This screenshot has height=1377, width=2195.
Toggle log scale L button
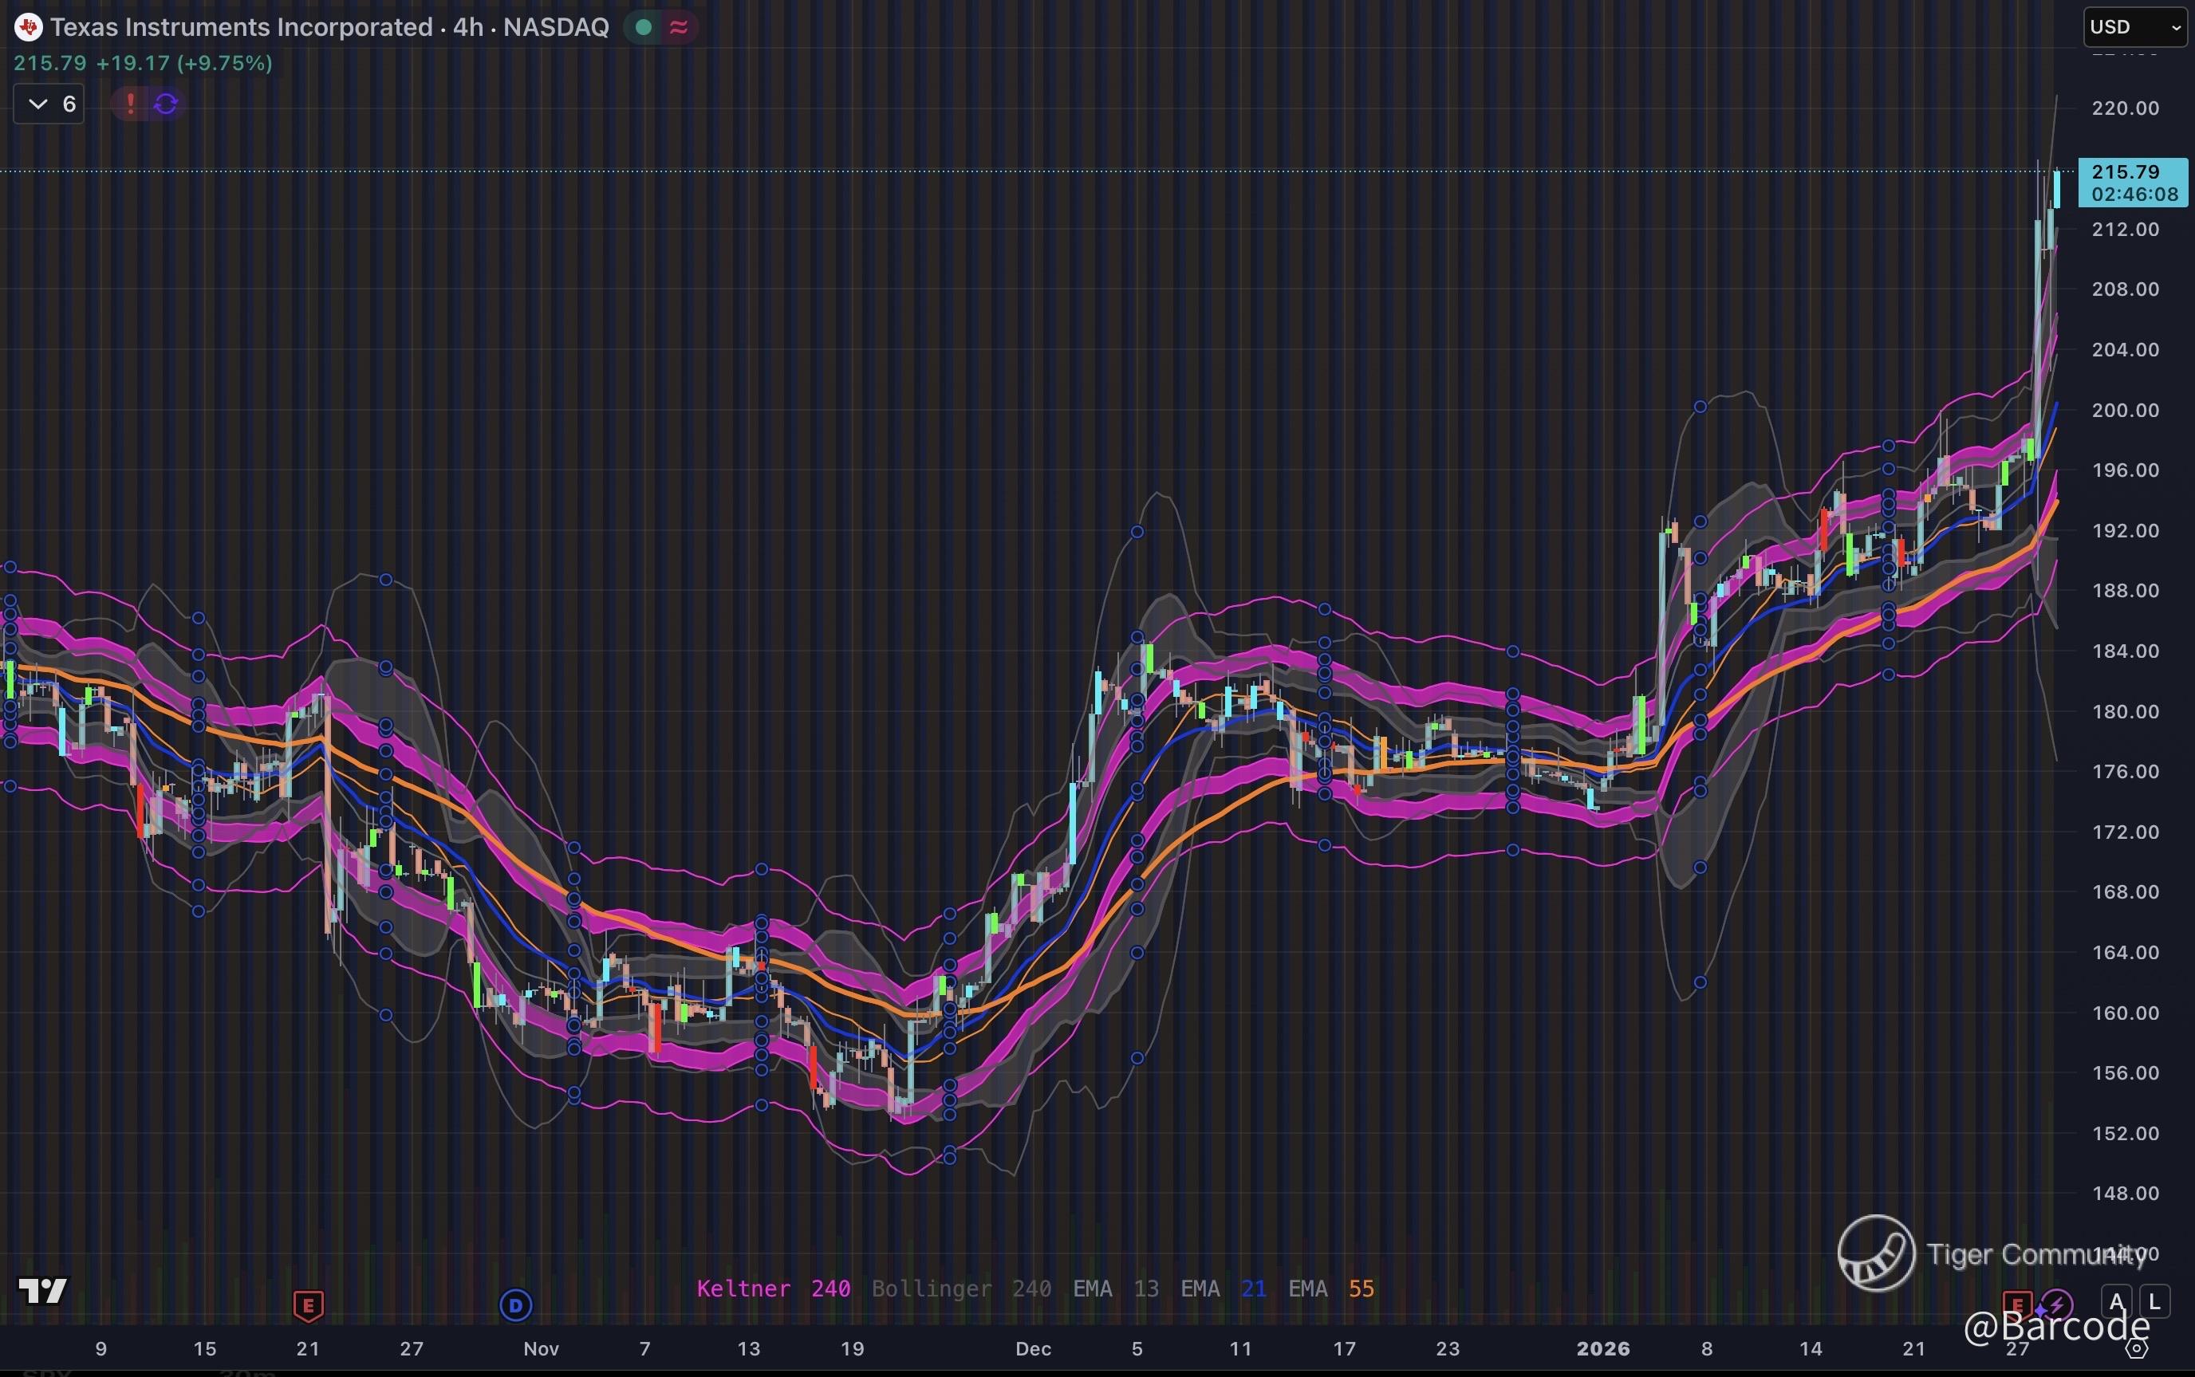coord(2154,1301)
